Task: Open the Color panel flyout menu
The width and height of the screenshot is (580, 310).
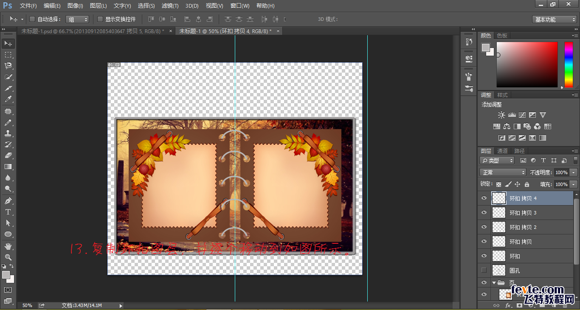Action: (x=574, y=36)
